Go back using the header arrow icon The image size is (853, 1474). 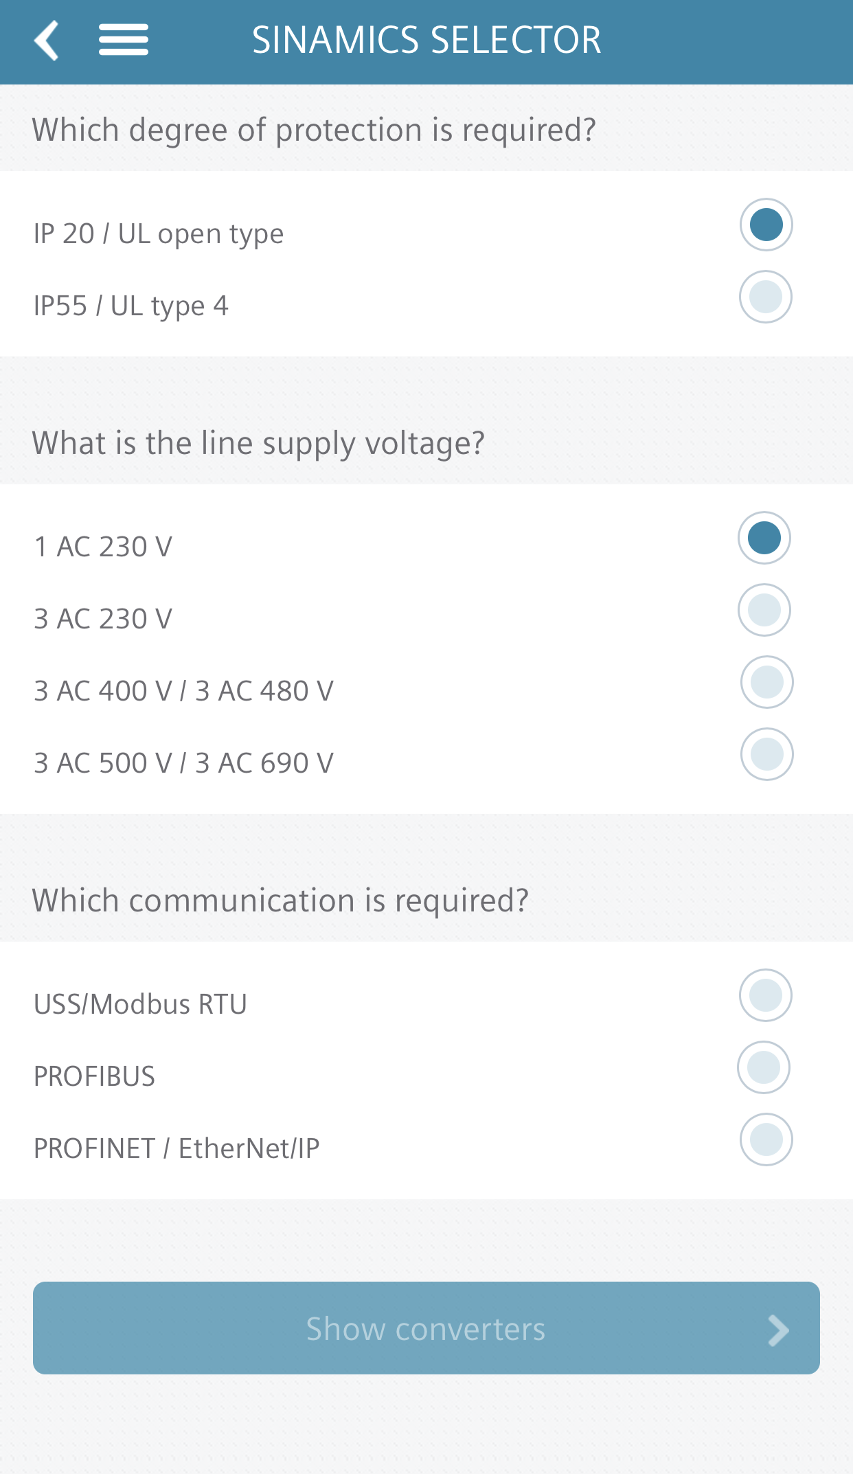point(47,41)
